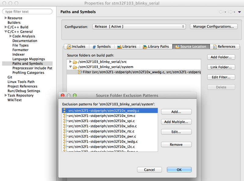Open the References tab
Viewport: 244px width, 181px height.
pyautogui.click(x=225, y=46)
